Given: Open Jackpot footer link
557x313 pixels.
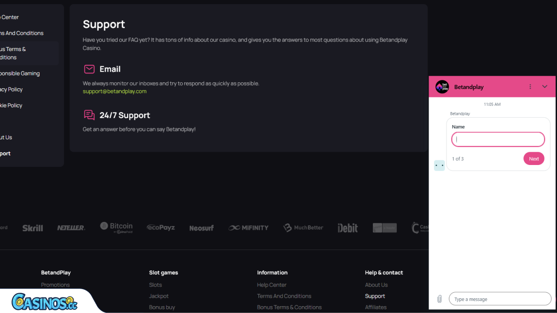Looking at the screenshot, I should tap(159, 296).
